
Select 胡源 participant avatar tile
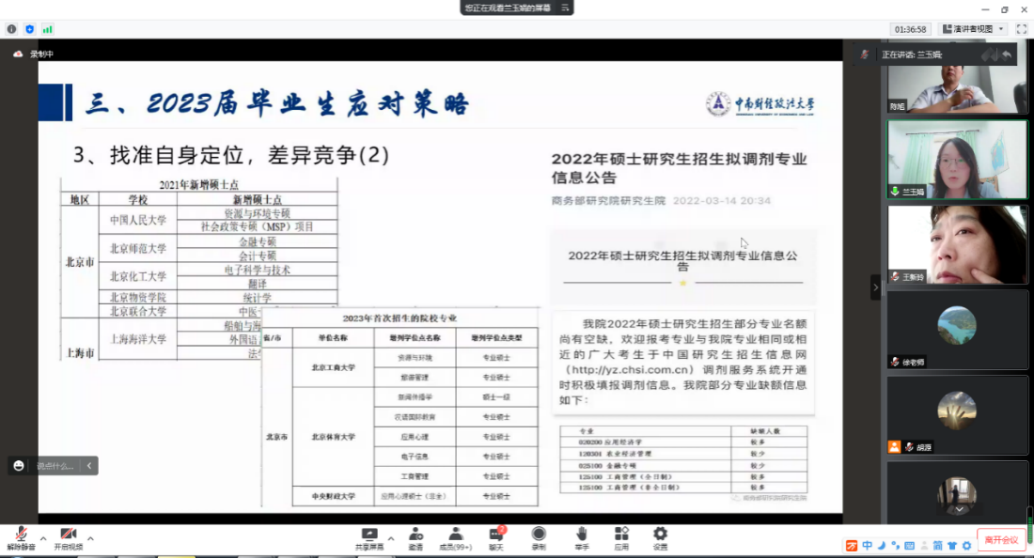tap(957, 414)
